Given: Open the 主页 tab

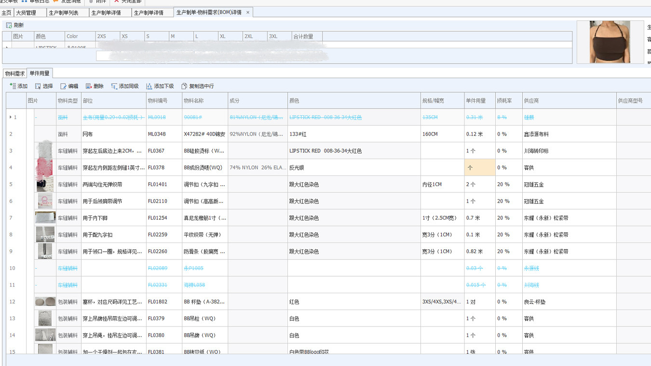Looking at the screenshot, I should coord(7,12).
